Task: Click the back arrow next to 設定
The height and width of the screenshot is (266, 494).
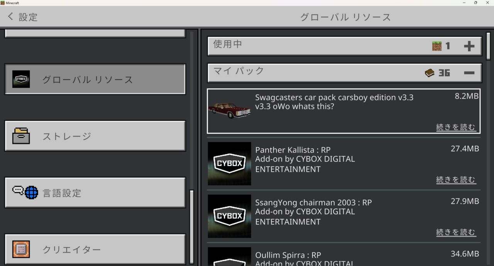Action: point(10,17)
